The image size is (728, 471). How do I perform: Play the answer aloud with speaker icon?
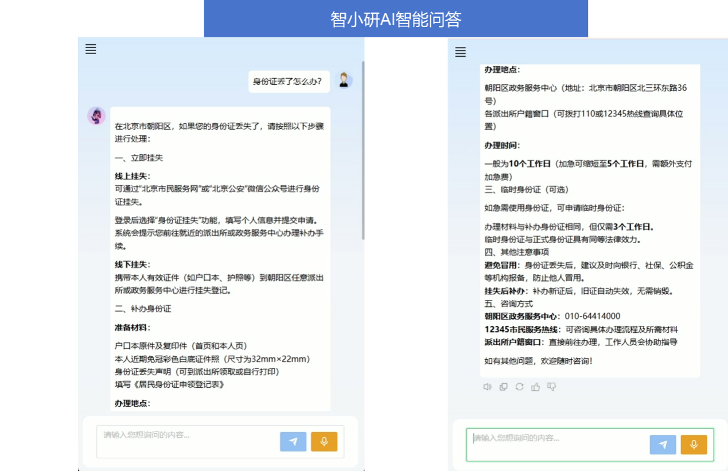487,387
